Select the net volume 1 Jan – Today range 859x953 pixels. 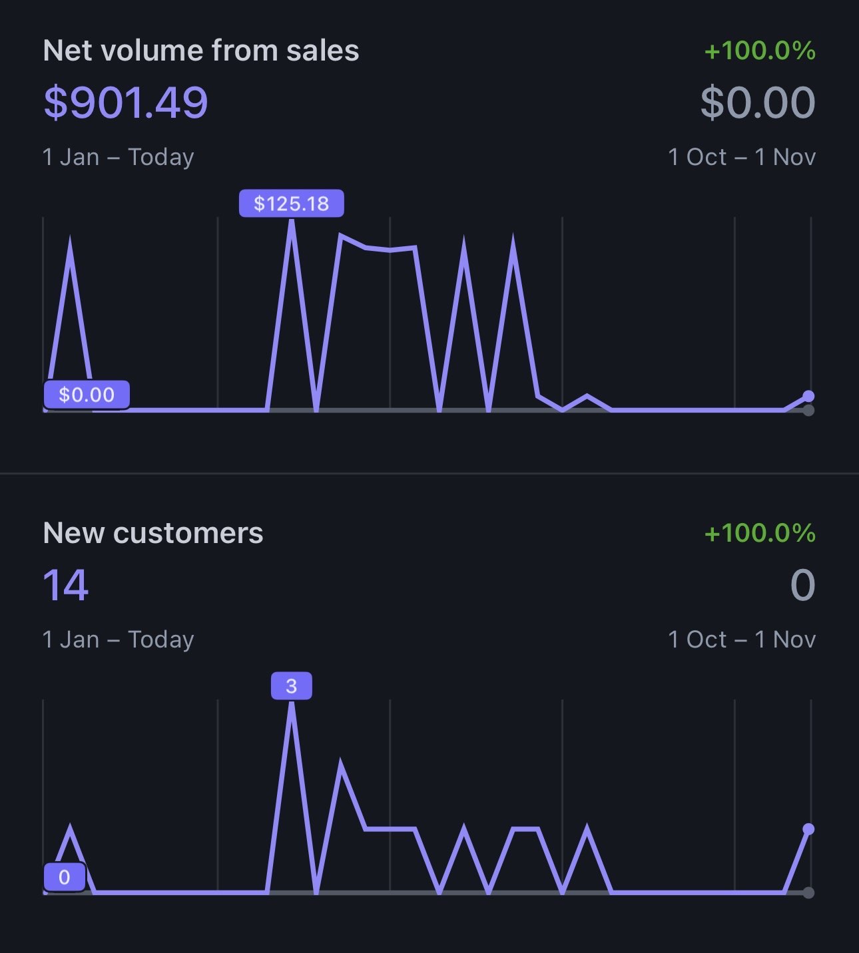[x=118, y=157]
